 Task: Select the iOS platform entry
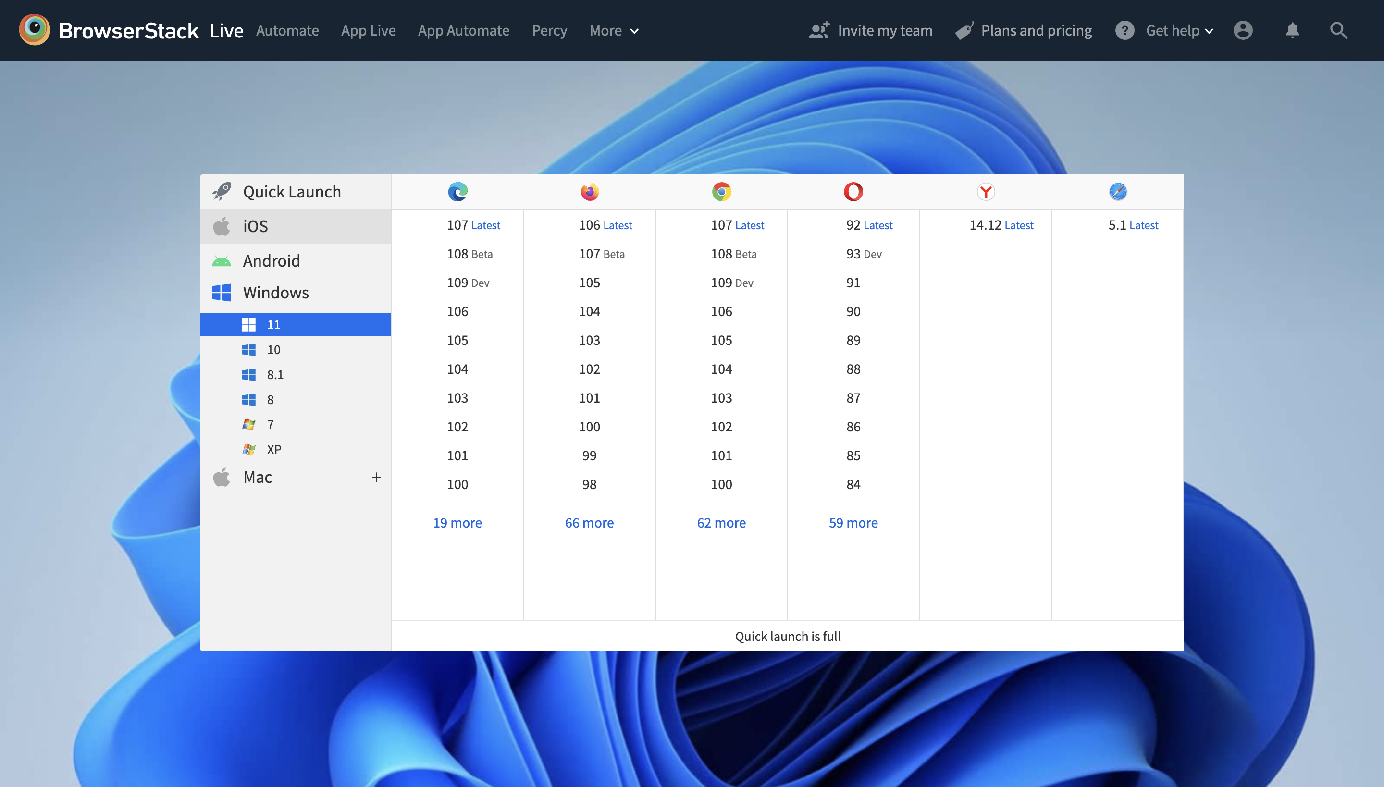coord(255,226)
